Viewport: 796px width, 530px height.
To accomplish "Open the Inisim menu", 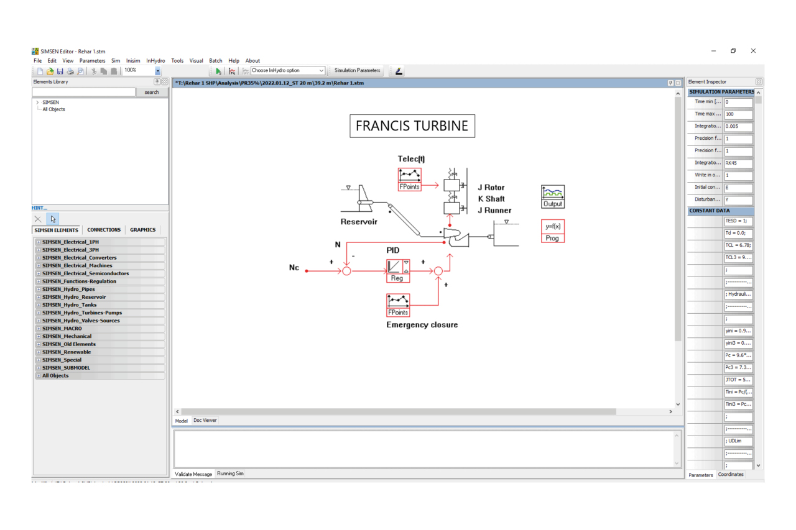I will (x=133, y=61).
